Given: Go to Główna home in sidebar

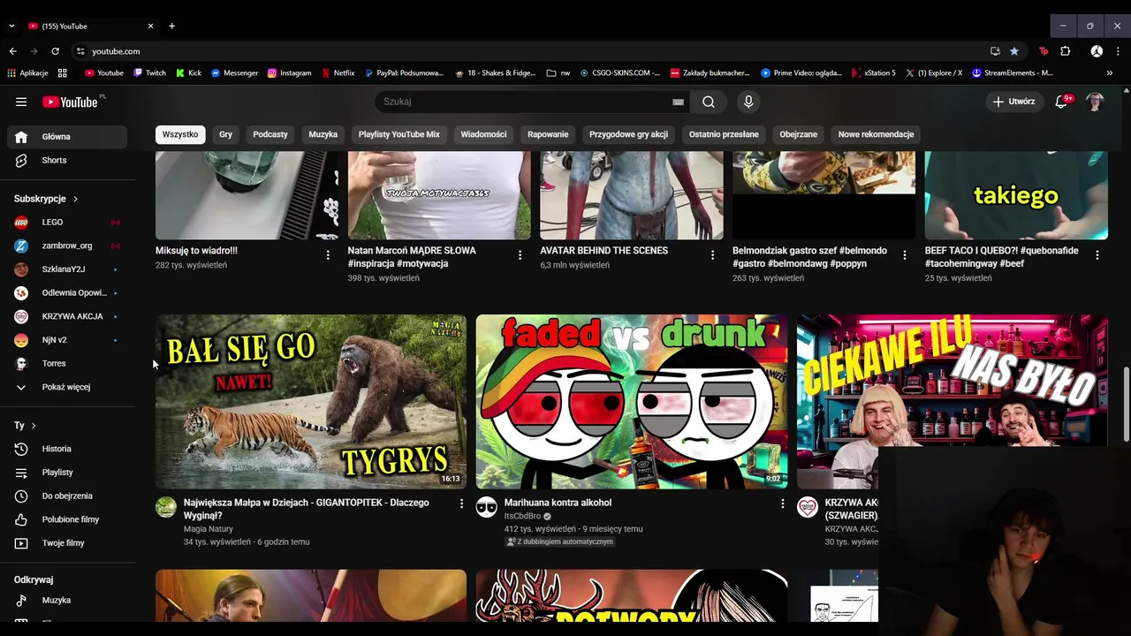Looking at the screenshot, I should (67, 137).
